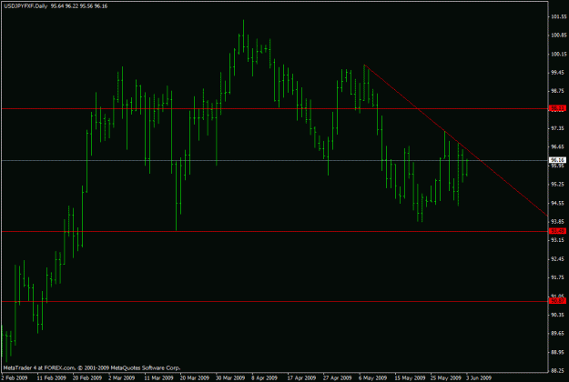Click the 30 Mar 2009 date label

pyautogui.click(x=230, y=377)
